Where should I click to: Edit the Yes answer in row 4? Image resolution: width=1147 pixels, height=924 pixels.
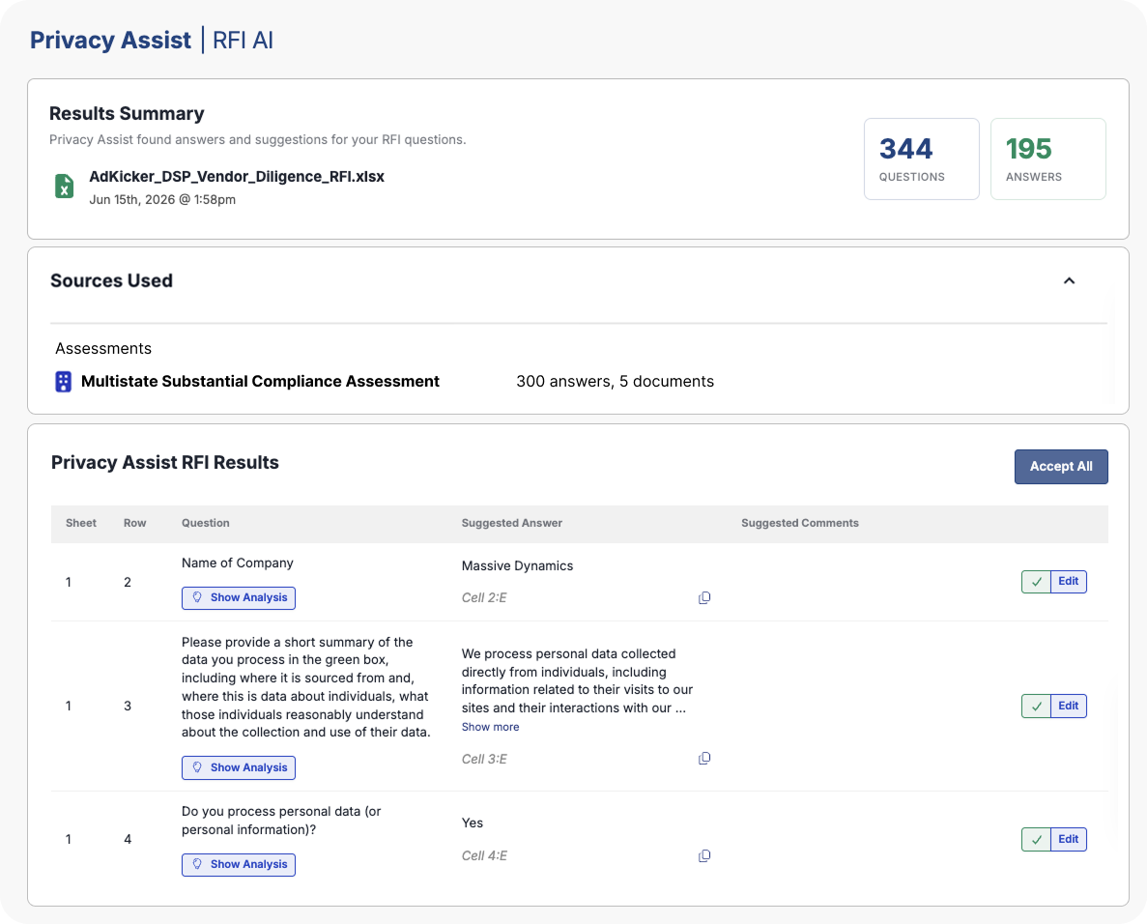tap(1068, 839)
